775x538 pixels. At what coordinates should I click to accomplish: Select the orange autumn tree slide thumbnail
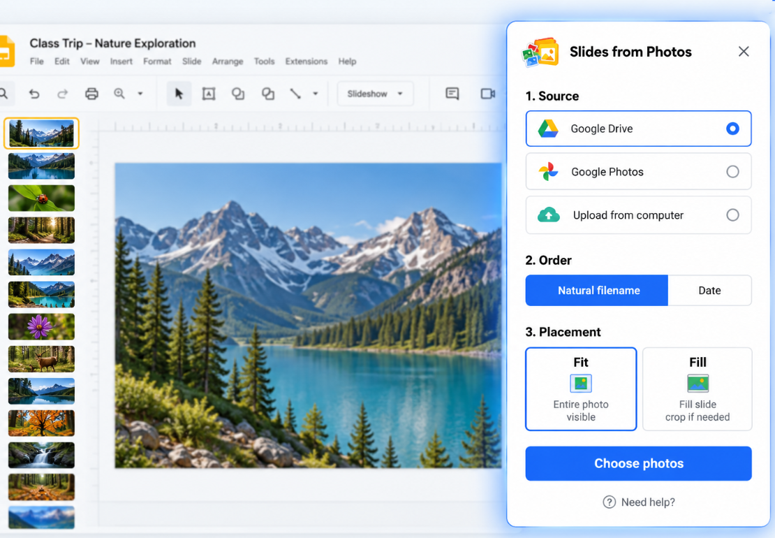pos(41,423)
